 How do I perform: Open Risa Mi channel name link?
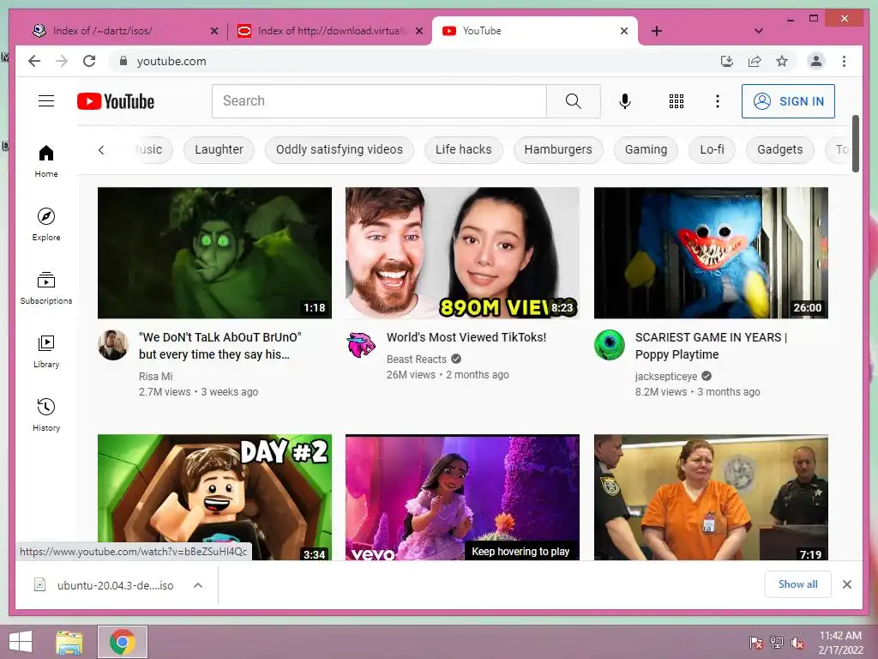(x=156, y=376)
